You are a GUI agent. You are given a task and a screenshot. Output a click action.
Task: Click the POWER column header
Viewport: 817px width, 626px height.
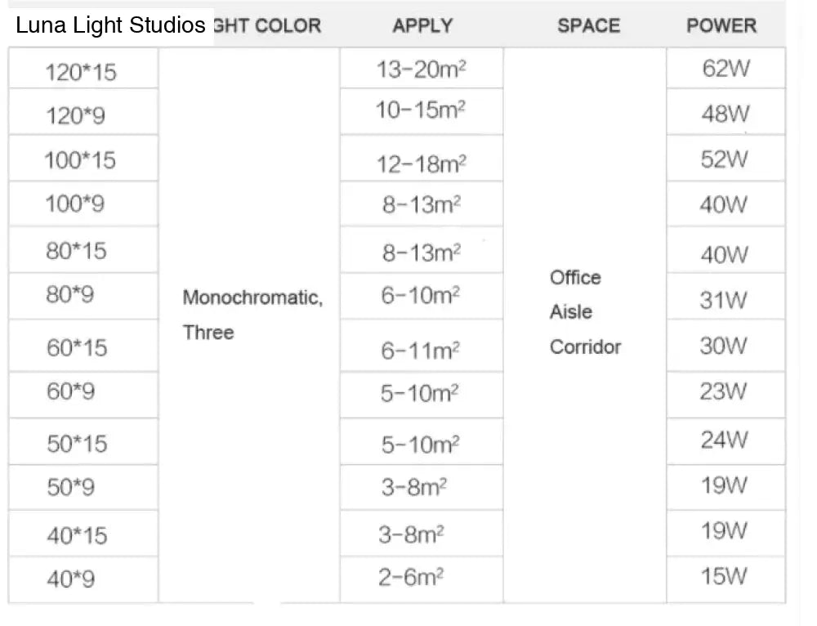[721, 25]
